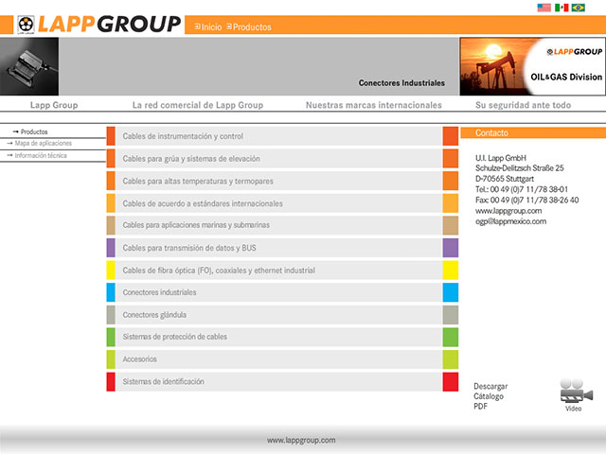Click left color block beside Cables de instrumentación

pos(111,136)
